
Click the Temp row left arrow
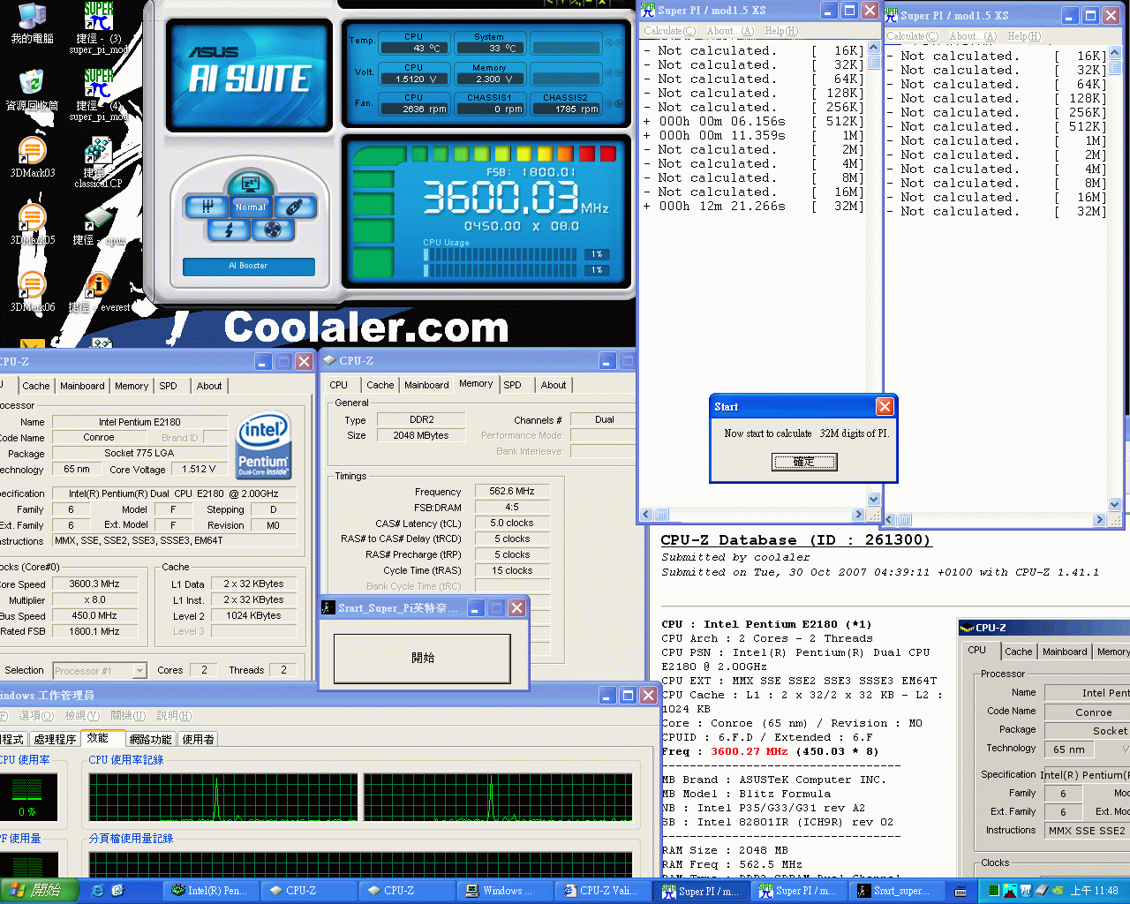coord(607,44)
